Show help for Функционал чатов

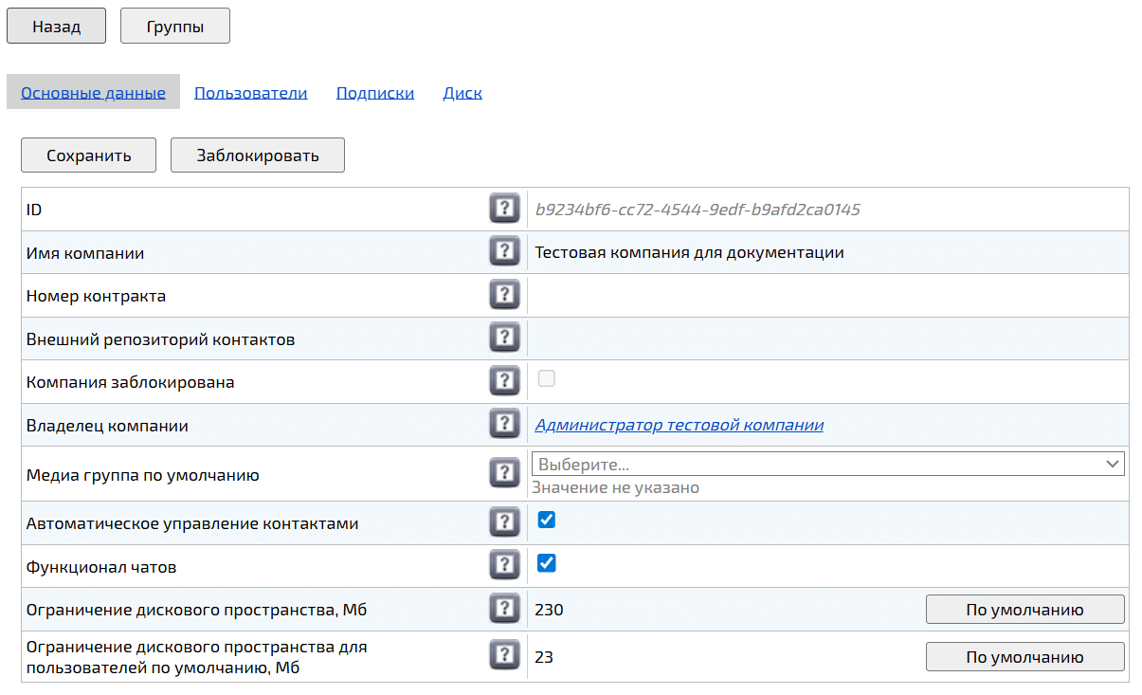tap(505, 566)
